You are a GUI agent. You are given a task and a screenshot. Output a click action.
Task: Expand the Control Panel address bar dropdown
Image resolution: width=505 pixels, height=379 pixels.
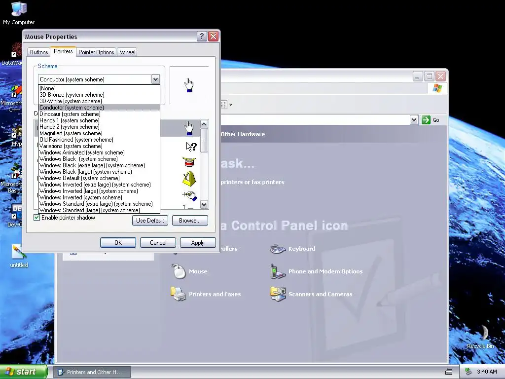pos(414,120)
